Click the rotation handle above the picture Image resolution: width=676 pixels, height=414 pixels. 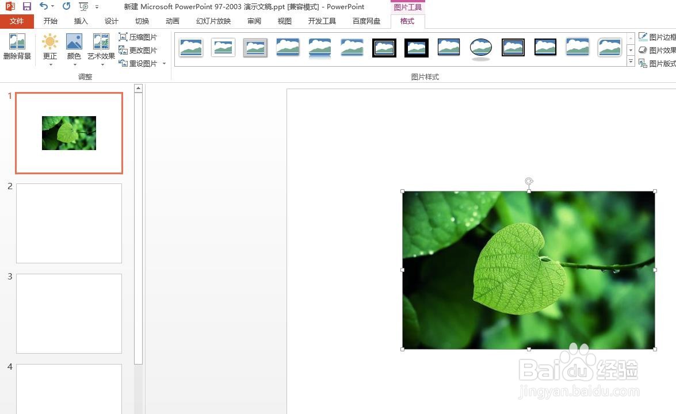(529, 181)
